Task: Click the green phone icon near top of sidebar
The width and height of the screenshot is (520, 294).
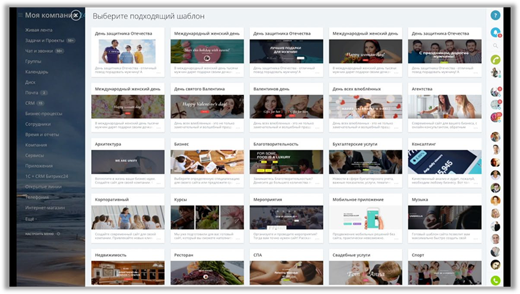Action: pyautogui.click(x=495, y=59)
